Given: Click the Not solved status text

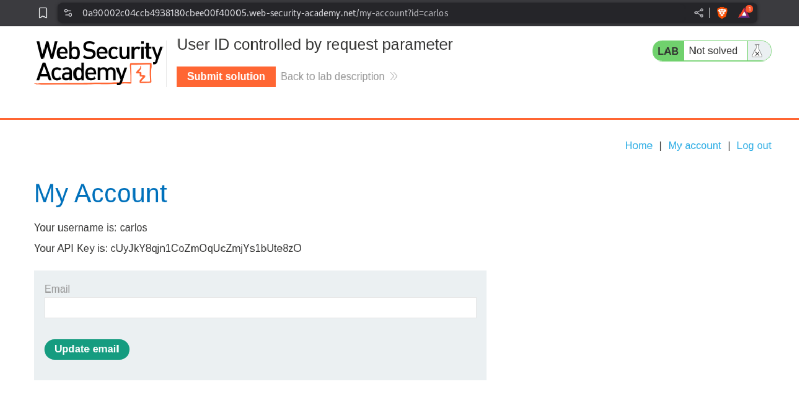Looking at the screenshot, I should pos(713,51).
